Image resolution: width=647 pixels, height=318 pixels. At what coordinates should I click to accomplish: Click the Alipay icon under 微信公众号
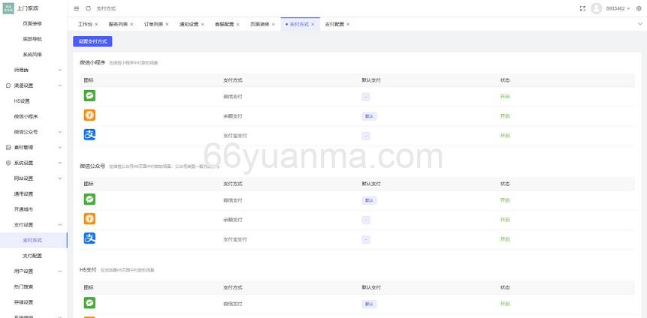coord(89,238)
